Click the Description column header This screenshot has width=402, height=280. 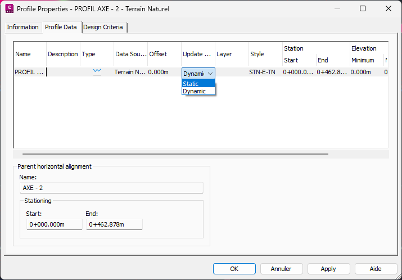pos(63,54)
